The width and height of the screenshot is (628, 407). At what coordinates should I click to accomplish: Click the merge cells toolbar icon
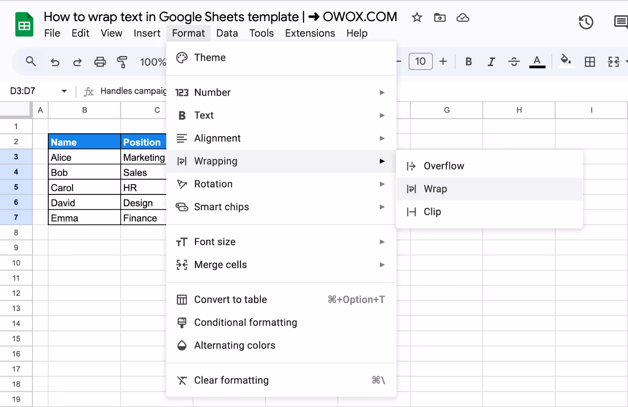[x=613, y=62]
